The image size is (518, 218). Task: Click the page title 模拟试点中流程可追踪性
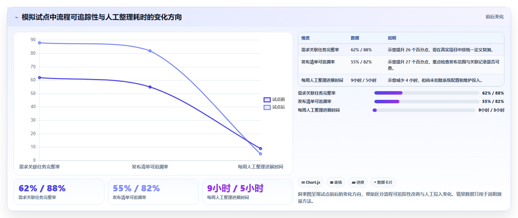click(102, 17)
